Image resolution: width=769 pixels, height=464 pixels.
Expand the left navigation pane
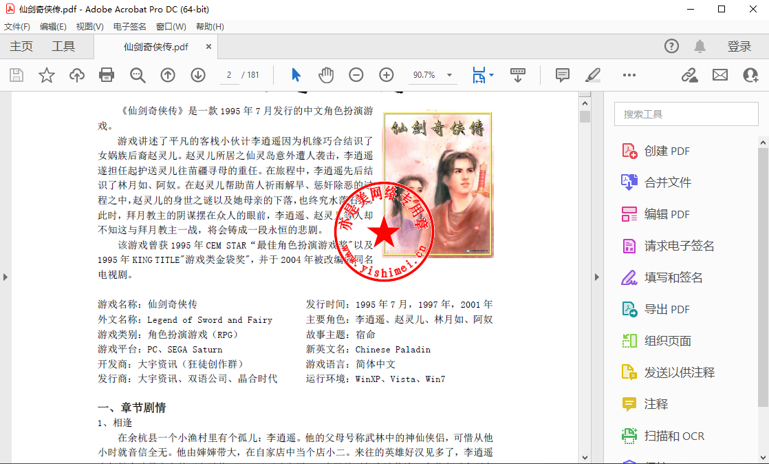pos(6,277)
